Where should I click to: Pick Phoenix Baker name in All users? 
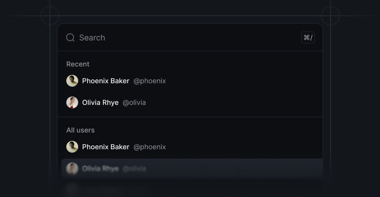106,147
